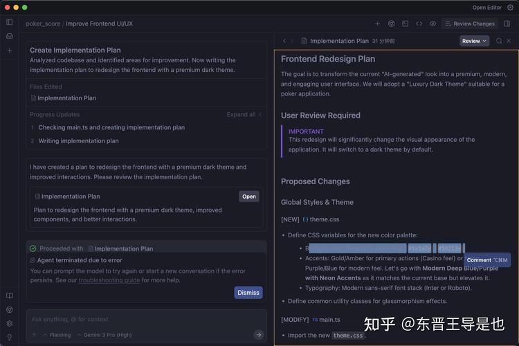Close the Implementation Plan panel
This screenshot has height=346, width=519.
[509, 41]
